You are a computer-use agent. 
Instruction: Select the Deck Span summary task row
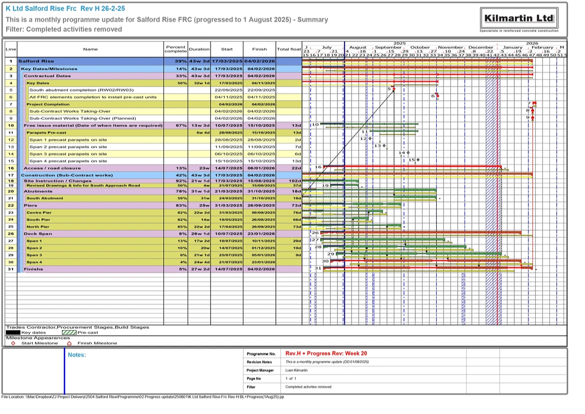(91, 233)
